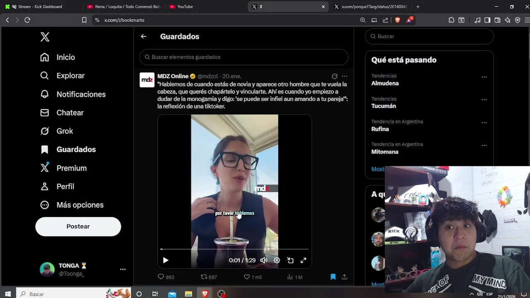The width and height of the screenshot is (530, 298).
Task: Focus the Buscar elementos guardados field
Action: pyautogui.click(x=244, y=57)
